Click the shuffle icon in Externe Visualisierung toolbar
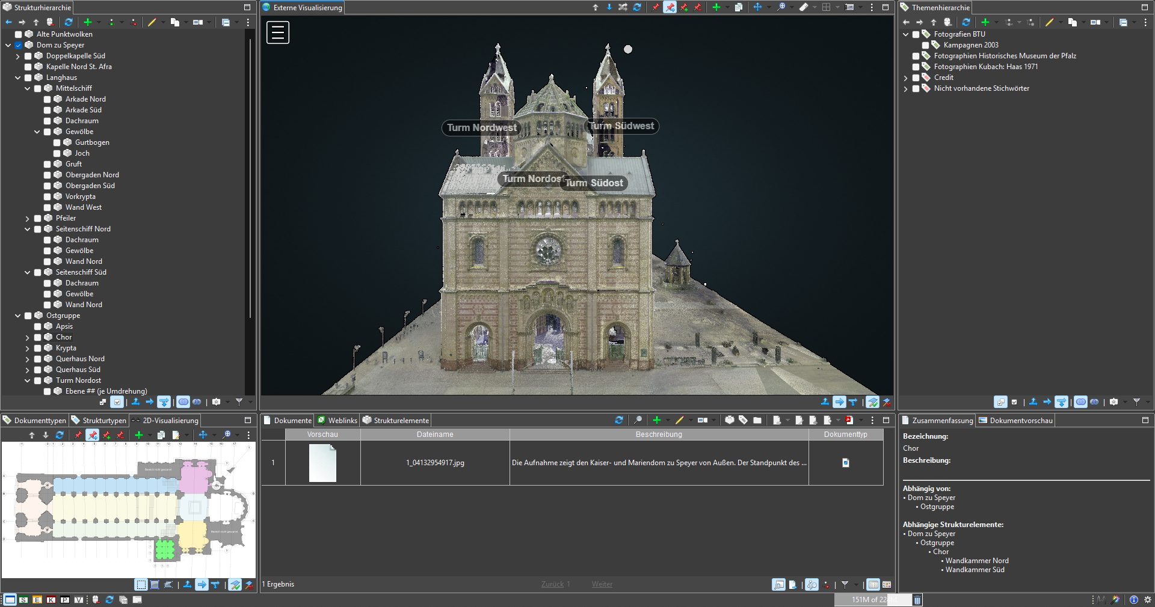Screen dimensions: 1155x607 tap(623, 7)
